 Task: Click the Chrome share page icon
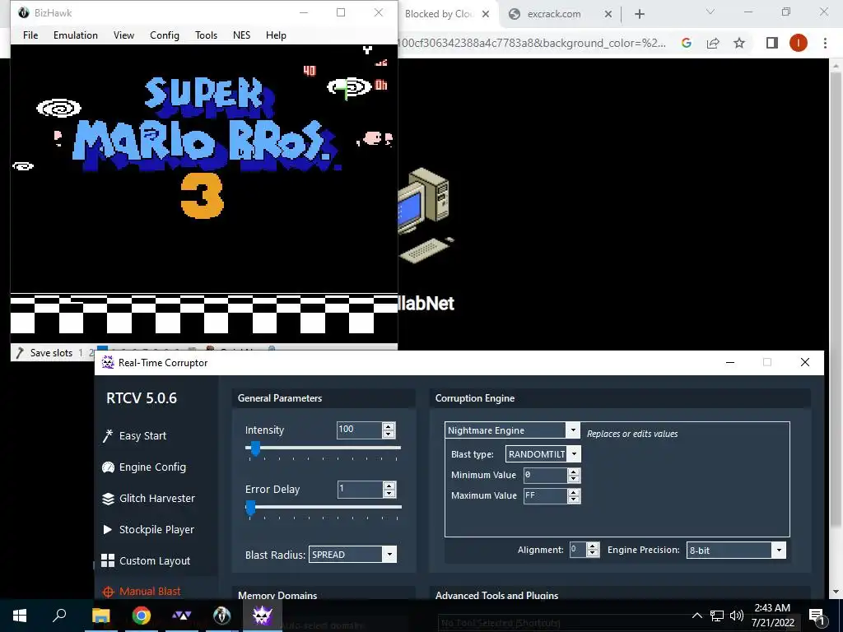pos(713,43)
